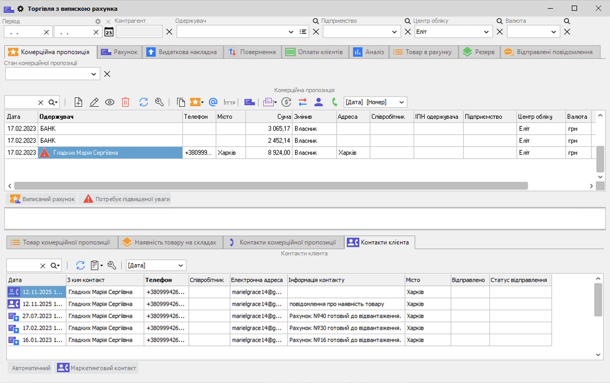Screen dimensions: 610x383
Task: Click the new document add icon
Action: (78, 102)
